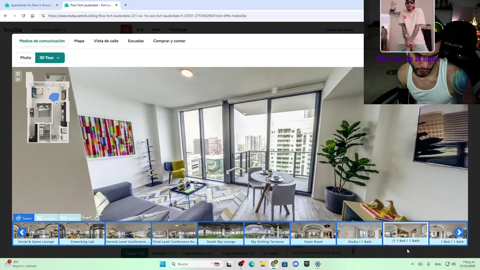Viewport: 480px width, 270px height.
Task: Select the Tours media tab
Action: click(24, 218)
